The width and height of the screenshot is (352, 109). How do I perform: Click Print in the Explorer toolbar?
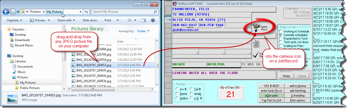(108, 20)
